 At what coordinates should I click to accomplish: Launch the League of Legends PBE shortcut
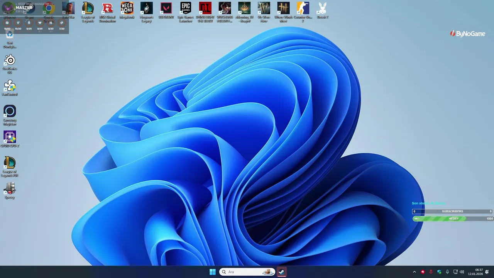coord(10,167)
